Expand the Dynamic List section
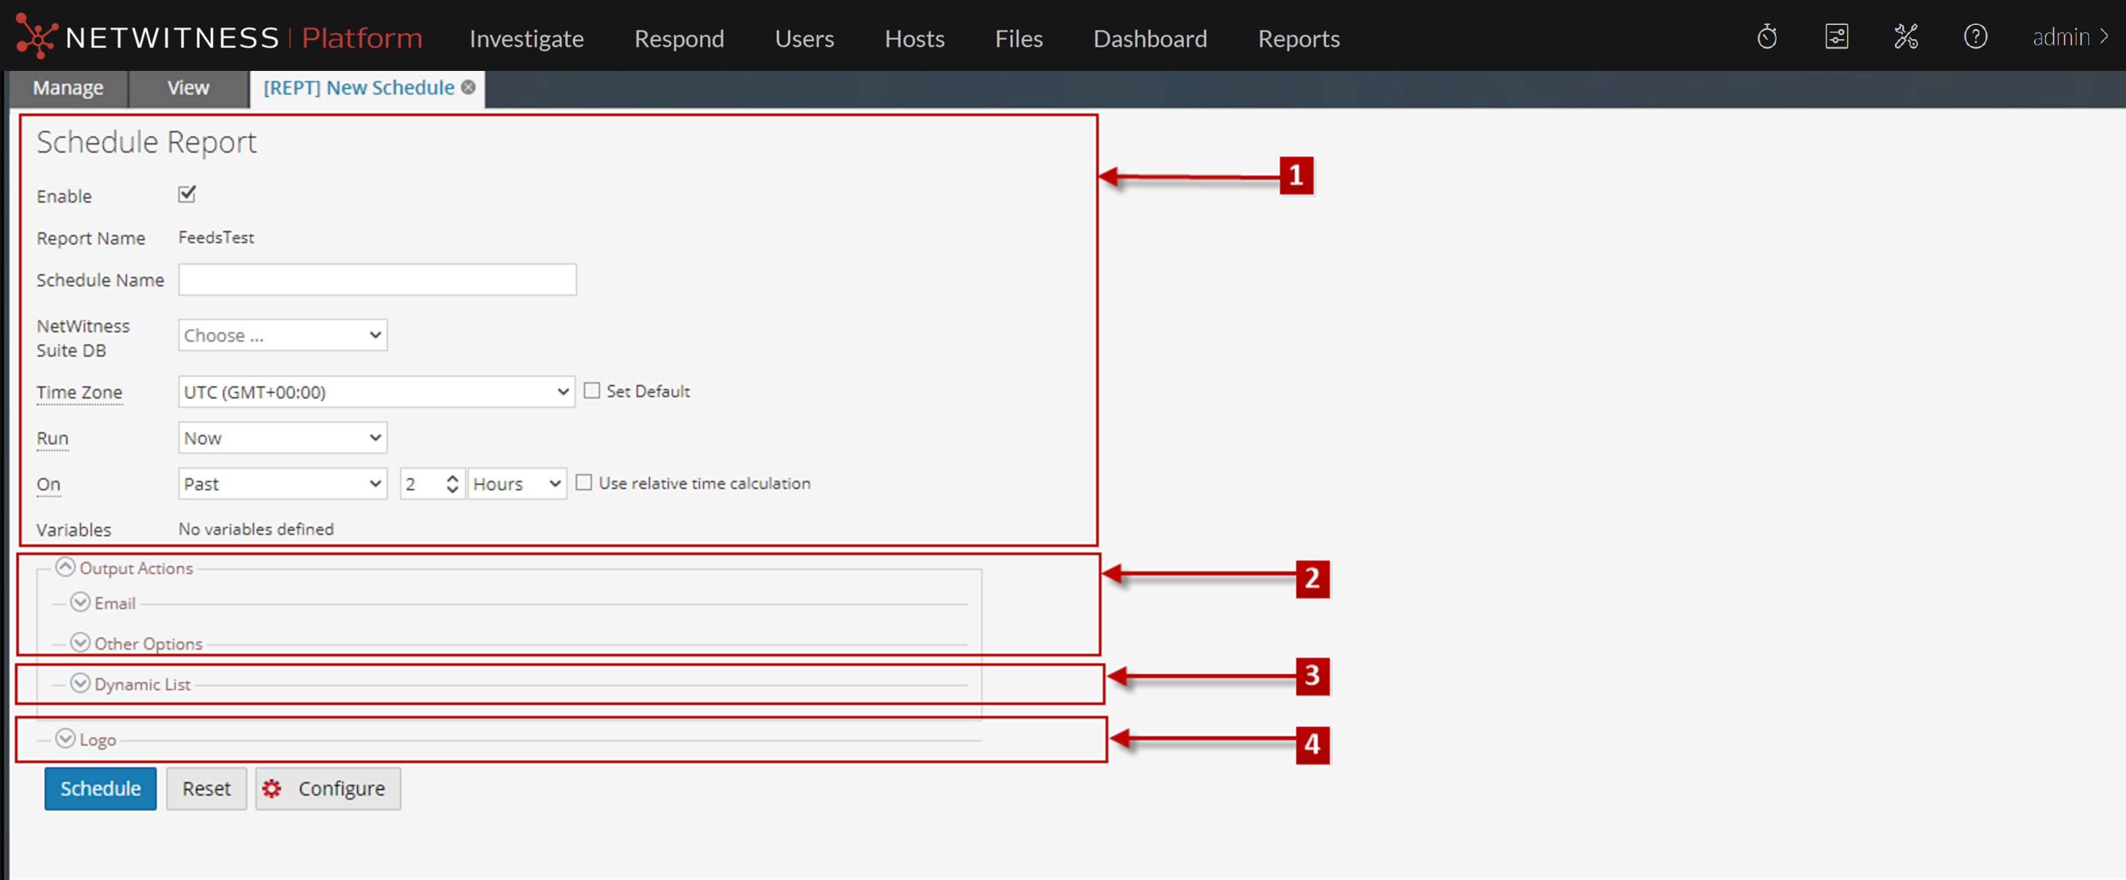The height and width of the screenshot is (880, 2126). (x=80, y=683)
